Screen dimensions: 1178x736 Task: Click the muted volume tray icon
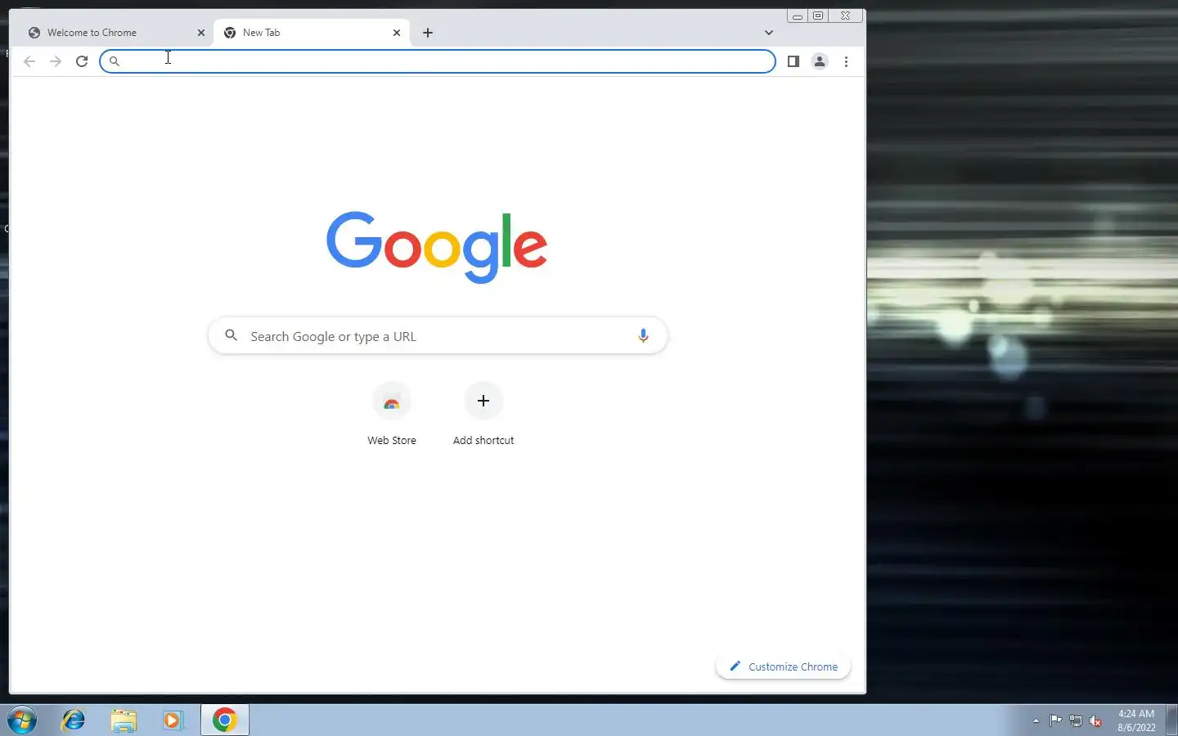[1096, 720]
